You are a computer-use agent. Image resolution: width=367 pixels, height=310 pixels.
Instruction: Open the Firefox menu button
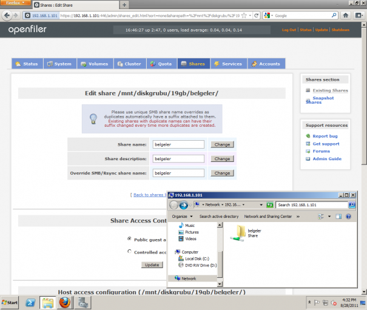15,3
